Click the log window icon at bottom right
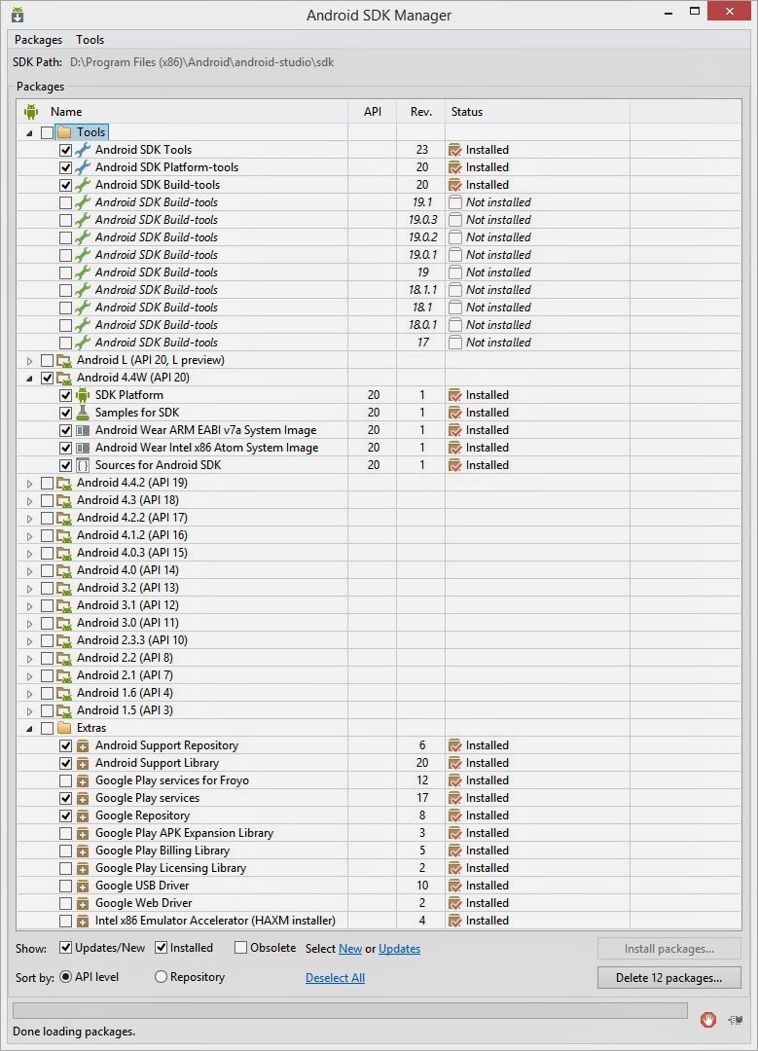758x1051 pixels. coord(736,1020)
